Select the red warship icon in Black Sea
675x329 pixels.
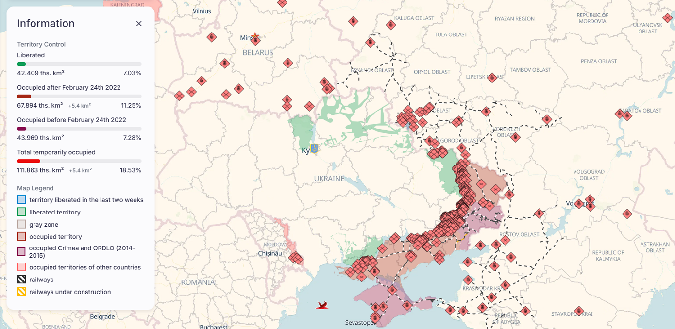(x=322, y=305)
